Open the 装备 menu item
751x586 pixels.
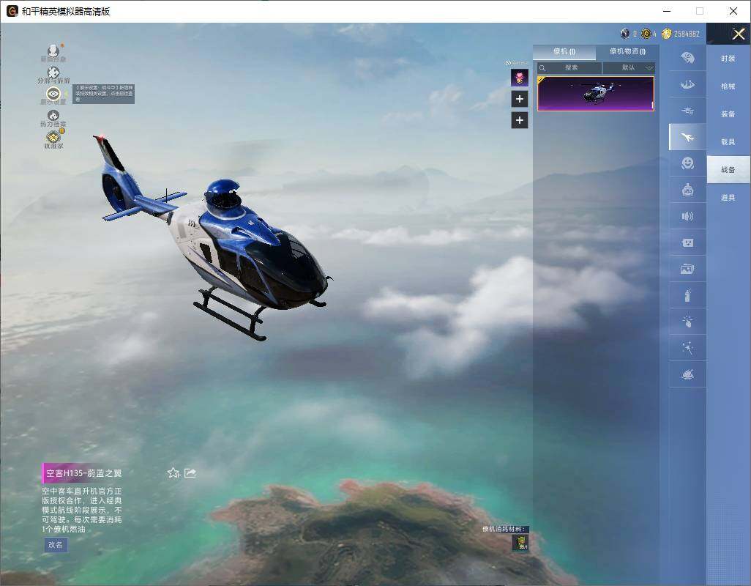[x=728, y=114]
